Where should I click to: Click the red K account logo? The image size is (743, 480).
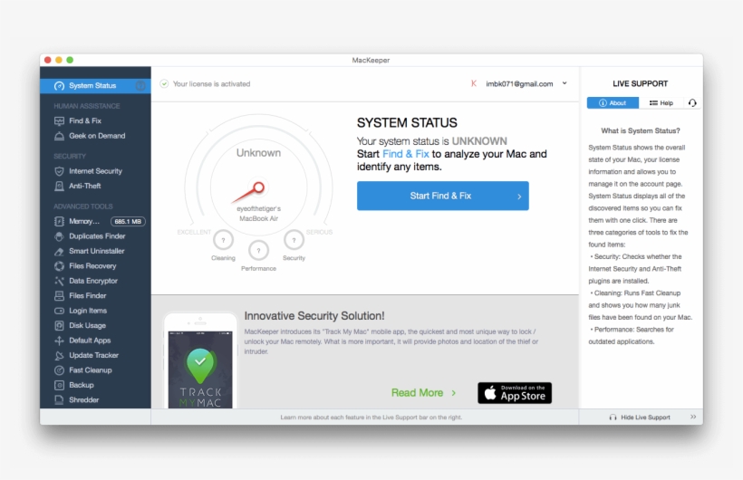pyautogui.click(x=473, y=84)
